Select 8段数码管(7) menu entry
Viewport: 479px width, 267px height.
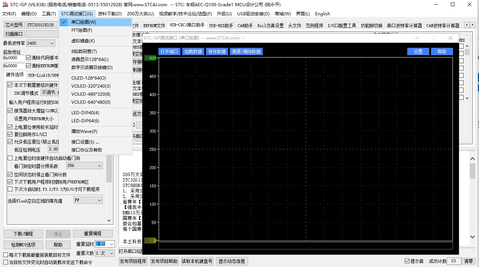pyautogui.click(x=84, y=51)
